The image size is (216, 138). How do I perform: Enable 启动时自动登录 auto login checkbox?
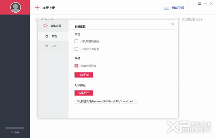point(76,49)
